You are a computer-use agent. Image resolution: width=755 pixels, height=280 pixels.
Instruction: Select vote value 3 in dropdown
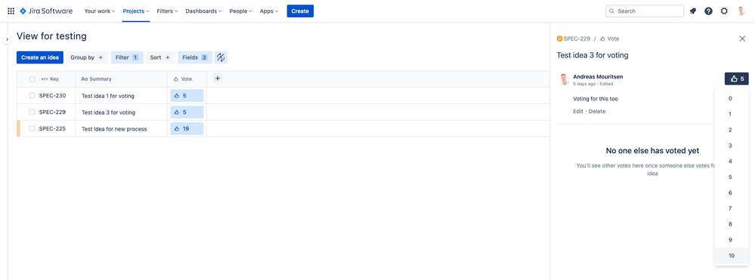pyautogui.click(x=731, y=146)
